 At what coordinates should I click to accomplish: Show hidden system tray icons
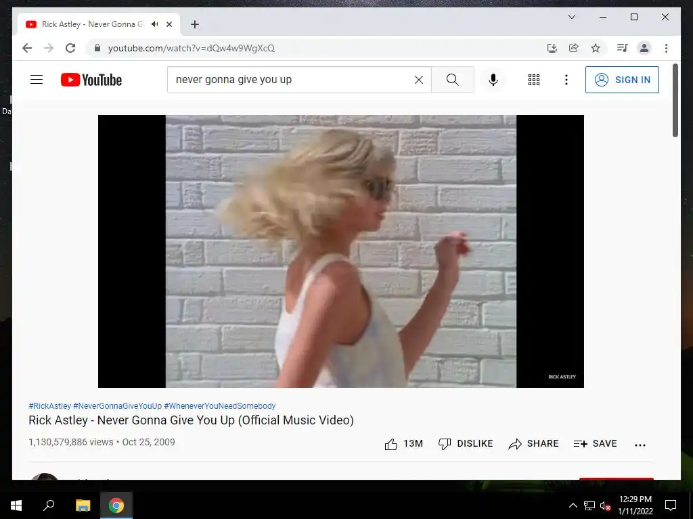click(x=573, y=505)
